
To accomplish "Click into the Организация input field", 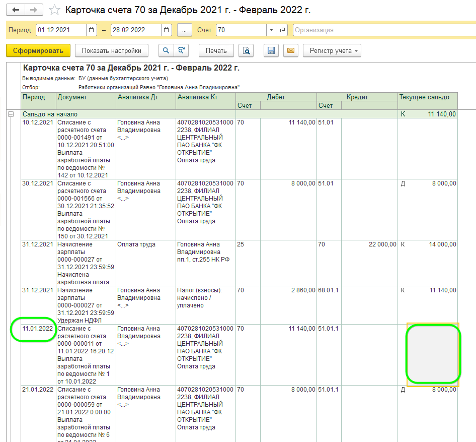I will point(382,30).
